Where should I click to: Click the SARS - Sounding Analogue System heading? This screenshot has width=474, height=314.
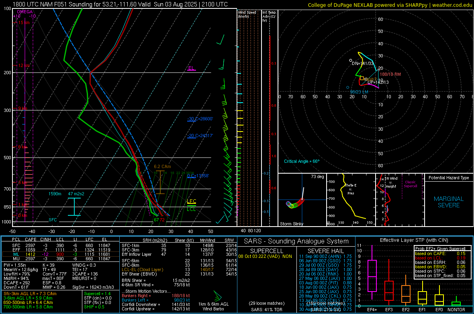click(x=296, y=241)
